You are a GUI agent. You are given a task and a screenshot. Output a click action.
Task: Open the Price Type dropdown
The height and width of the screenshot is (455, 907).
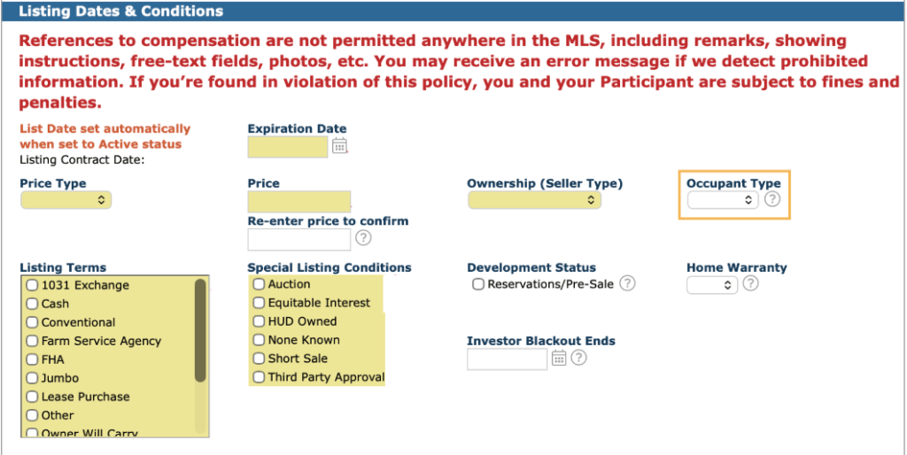pos(66,200)
